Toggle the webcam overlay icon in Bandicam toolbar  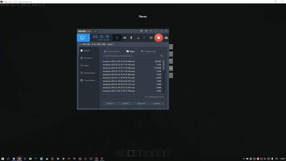point(117,38)
